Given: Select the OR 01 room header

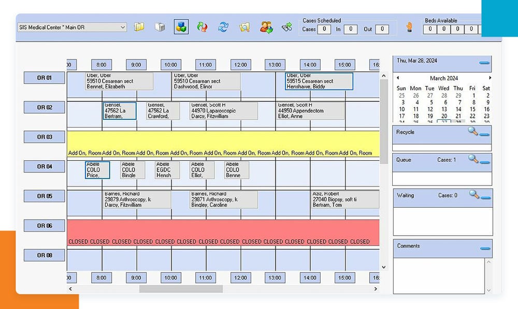Looking at the screenshot, I should (44, 78).
